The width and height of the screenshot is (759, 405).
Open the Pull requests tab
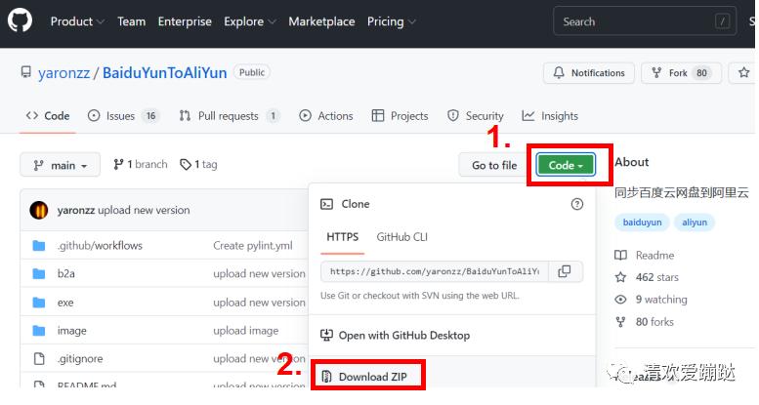(x=229, y=115)
